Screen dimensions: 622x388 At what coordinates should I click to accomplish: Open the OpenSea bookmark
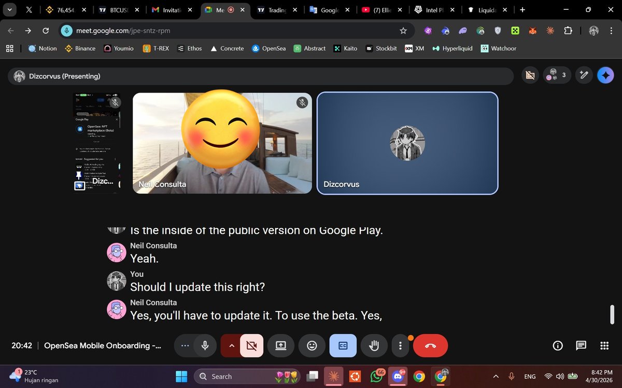pos(268,48)
